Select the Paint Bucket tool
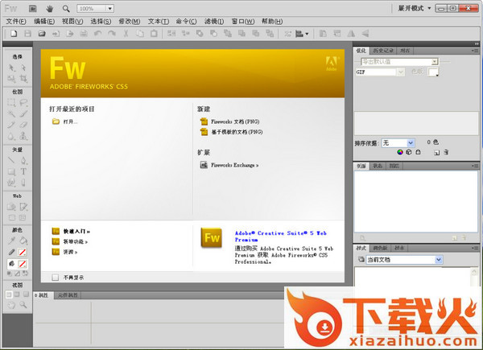The width and height of the screenshot is (483, 350). point(23,241)
